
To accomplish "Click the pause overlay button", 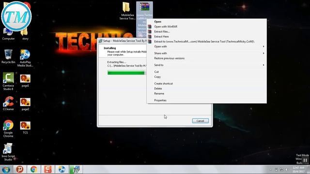I will 305,160.
